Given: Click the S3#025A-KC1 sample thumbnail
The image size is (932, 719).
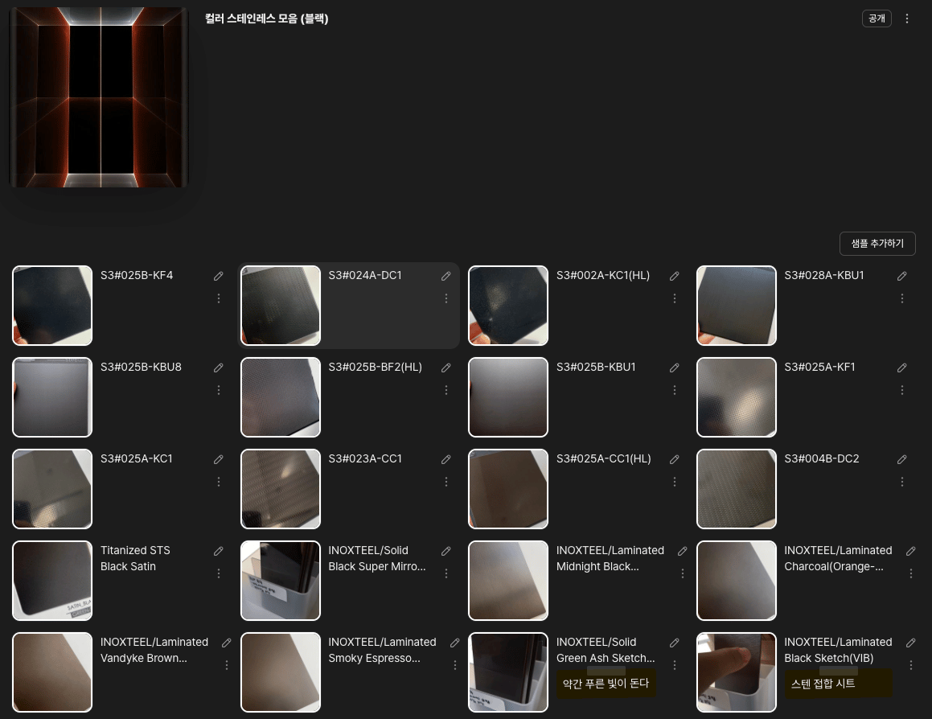Looking at the screenshot, I should [x=52, y=489].
